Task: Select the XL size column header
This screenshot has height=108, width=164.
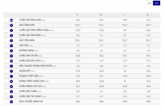Action: [148, 15]
